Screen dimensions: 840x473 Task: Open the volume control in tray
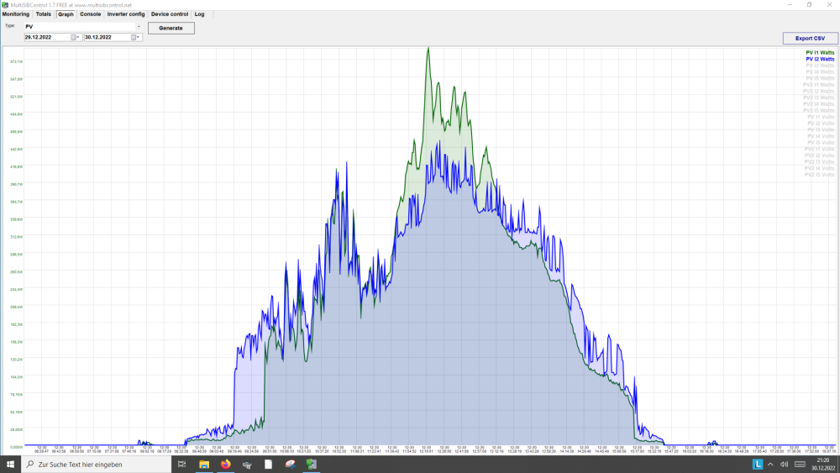click(785, 465)
